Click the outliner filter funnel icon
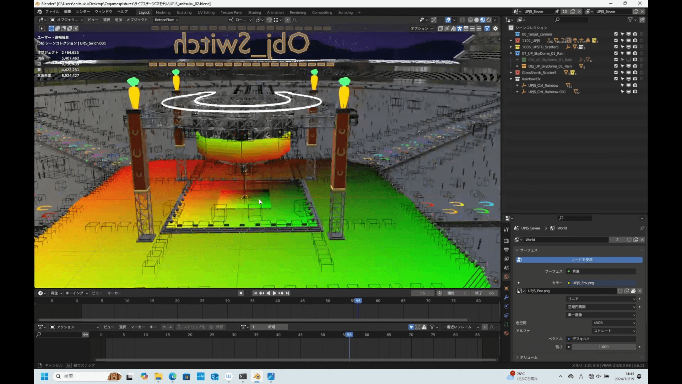The height and width of the screenshot is (384, 682). [x=630, y=20]
